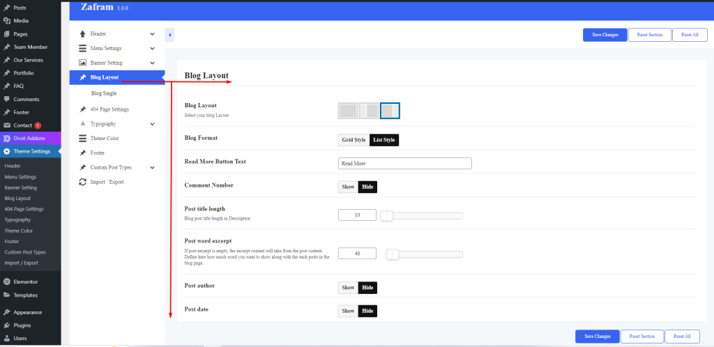Click the Droit Addons icon
This screenshot has width=714, height=347.
coord(7,138)
